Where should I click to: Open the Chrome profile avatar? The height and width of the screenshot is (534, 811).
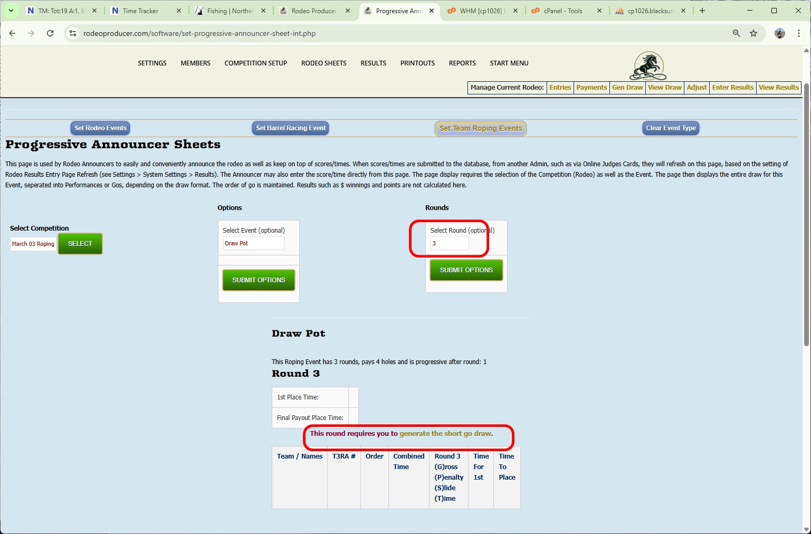779,33
